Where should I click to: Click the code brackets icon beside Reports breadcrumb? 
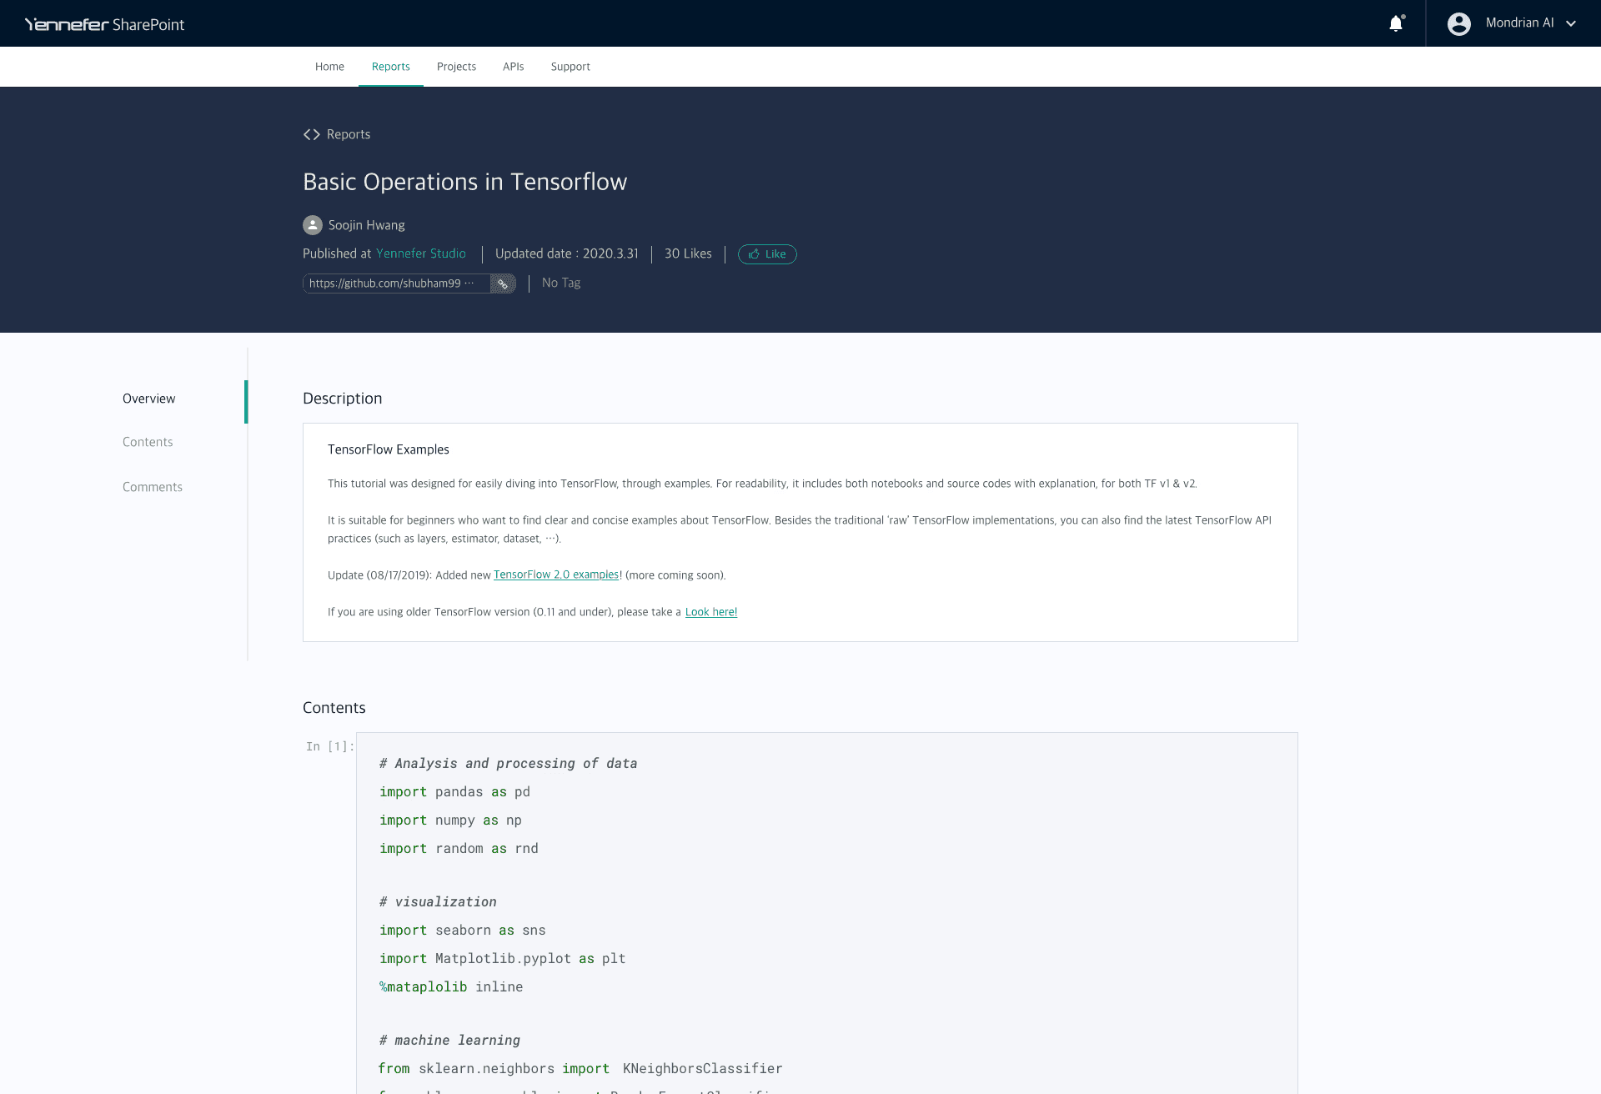coord(311,133)
